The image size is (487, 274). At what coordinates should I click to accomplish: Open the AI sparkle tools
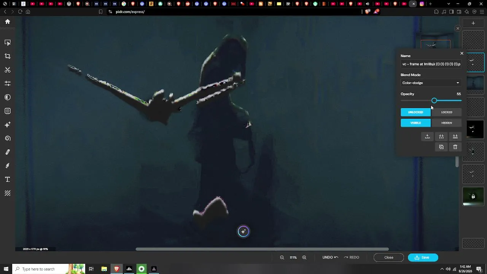click(x=8, y=125)
